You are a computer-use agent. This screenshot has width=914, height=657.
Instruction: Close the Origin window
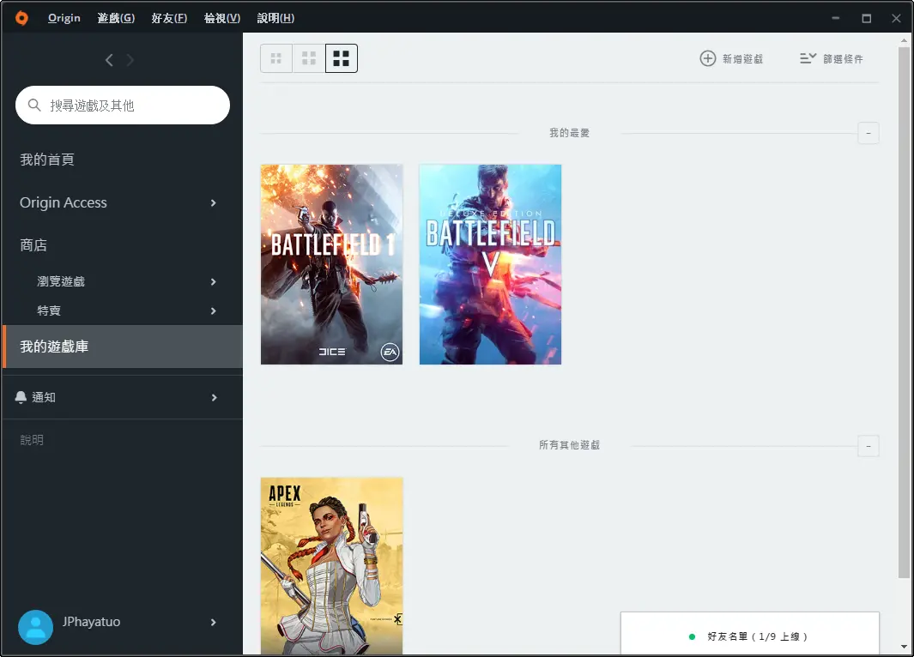[x=897, y=18]
